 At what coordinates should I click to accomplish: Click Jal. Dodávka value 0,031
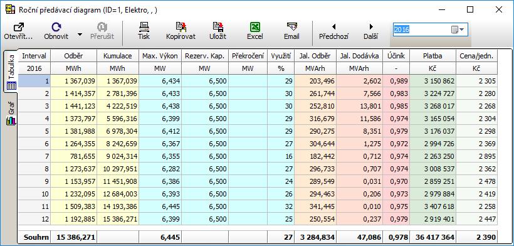[360, 181]
